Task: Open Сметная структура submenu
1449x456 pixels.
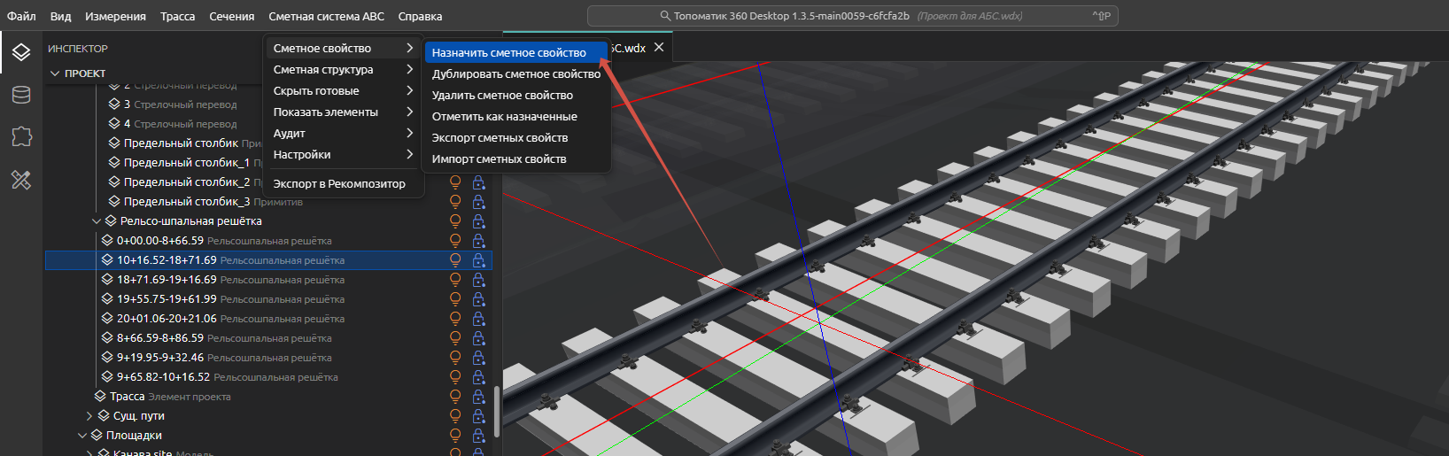Action: pyautogui.click(x=344, y=70)
